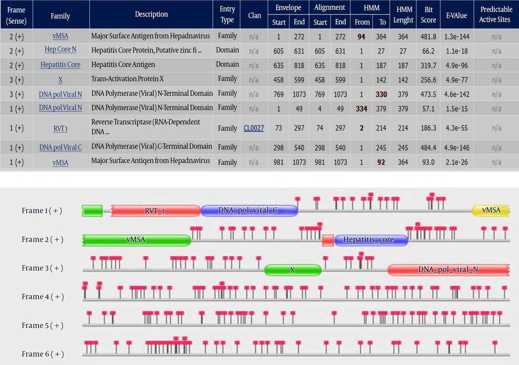
Task: Open DNA pol Viral N link in frame 3 row
Action: 60,94
